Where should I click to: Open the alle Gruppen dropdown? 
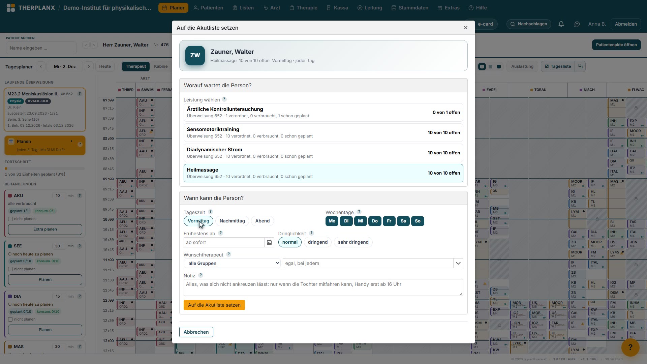[232, 263]
